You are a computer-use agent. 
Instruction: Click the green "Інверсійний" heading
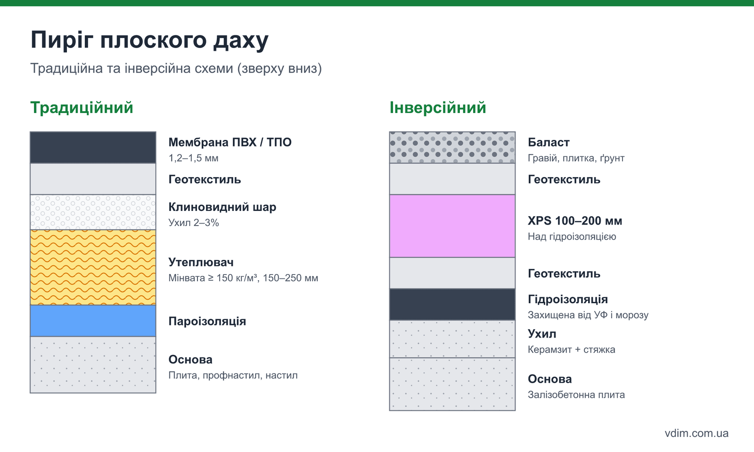click(x=438, y=108)
